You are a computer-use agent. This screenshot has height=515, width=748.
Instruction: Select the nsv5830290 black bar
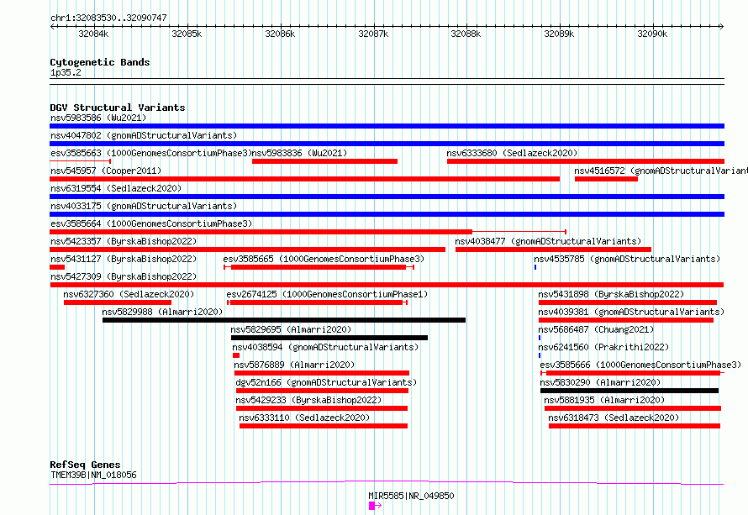point(629,391)
